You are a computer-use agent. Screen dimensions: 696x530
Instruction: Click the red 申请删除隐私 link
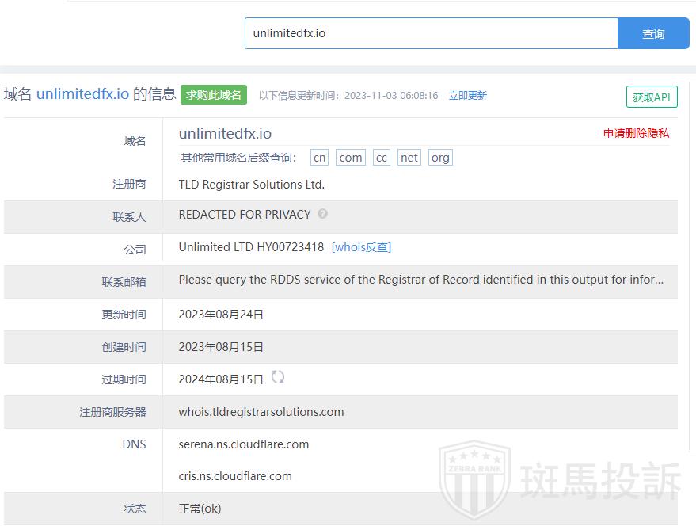(x=636, y=133)
